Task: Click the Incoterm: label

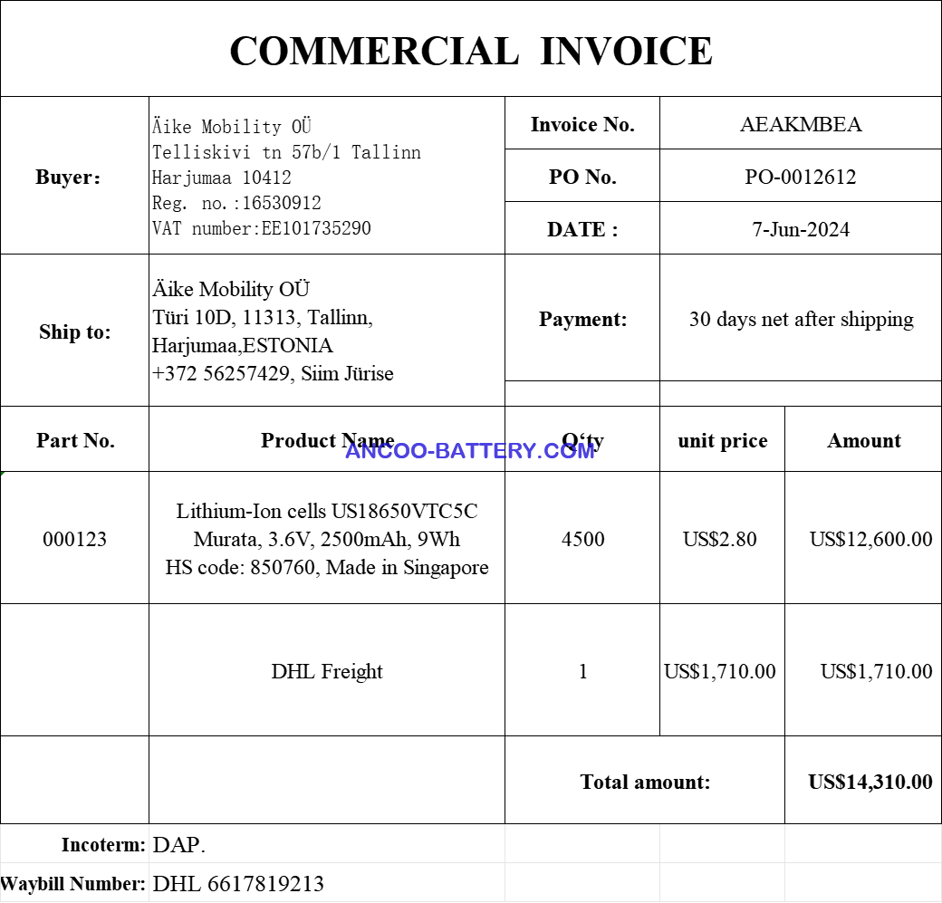Action: click(x=103, y=845)
